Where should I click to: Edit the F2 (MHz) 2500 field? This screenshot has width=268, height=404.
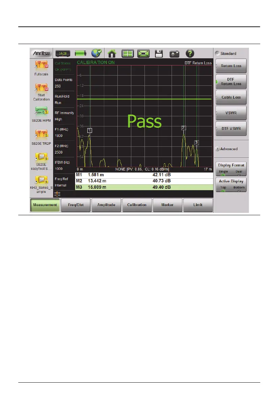pyautogui.click(x=64, y=149)
